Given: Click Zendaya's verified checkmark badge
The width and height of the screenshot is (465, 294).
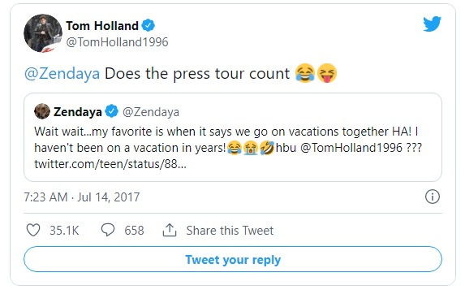Looking at the screenshot, I should pos(111,111).
